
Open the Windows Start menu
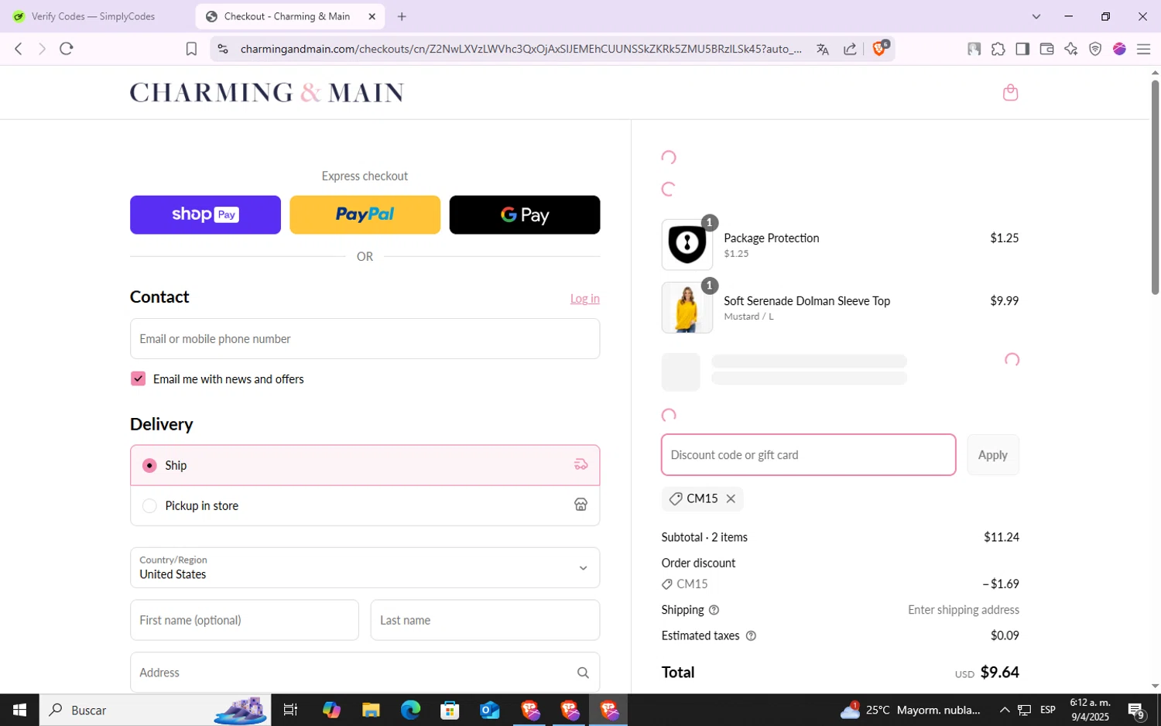point(19,710)
